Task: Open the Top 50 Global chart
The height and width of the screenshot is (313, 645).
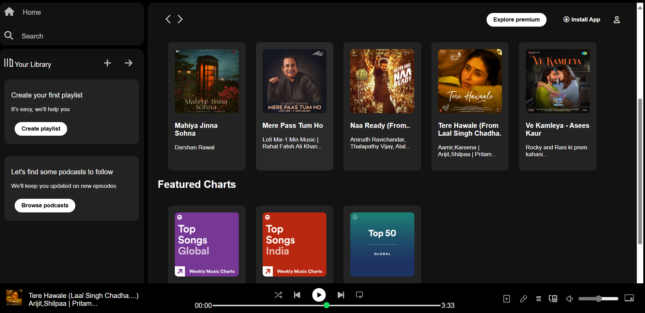Action: tap(382, 244)
